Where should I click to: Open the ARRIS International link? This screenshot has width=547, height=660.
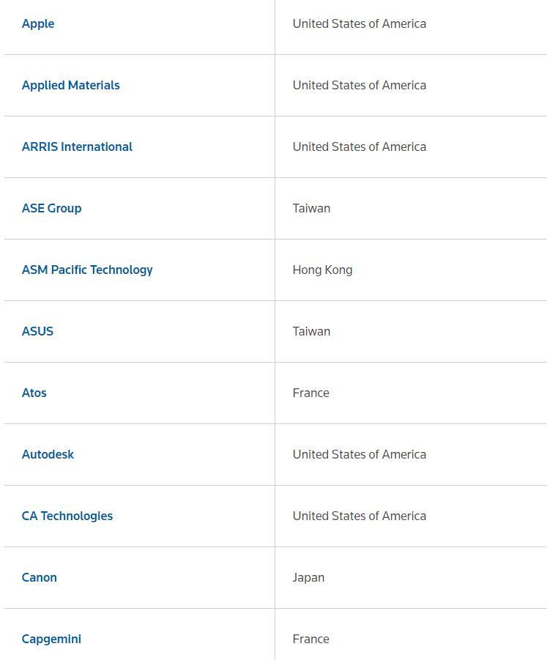pyautogui.click(x=77, y=147)
